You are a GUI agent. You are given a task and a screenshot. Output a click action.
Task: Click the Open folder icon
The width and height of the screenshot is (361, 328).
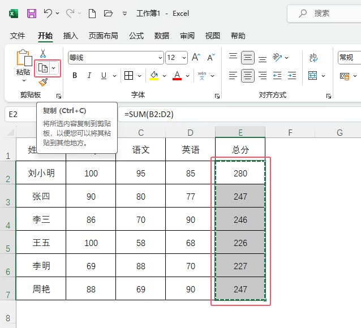108,14
